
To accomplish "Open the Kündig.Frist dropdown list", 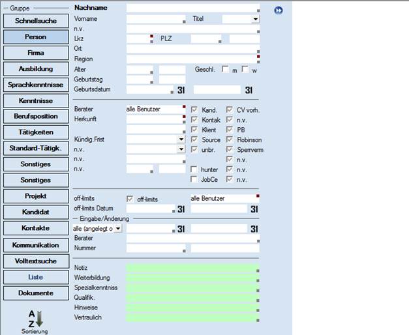I will click(x=181, y=139).
